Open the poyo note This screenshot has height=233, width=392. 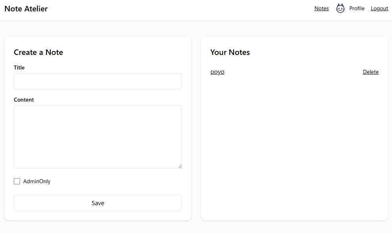tap(217, 72)
